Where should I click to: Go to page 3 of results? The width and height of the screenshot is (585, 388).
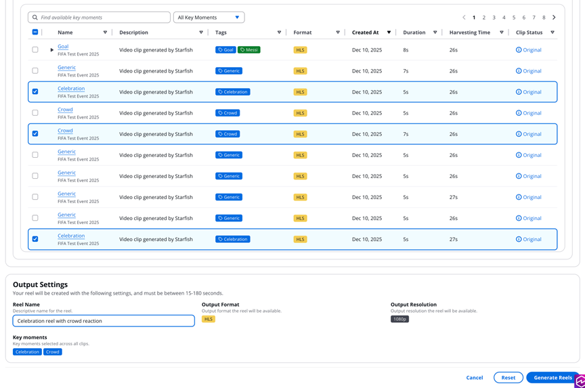(494, 18)
